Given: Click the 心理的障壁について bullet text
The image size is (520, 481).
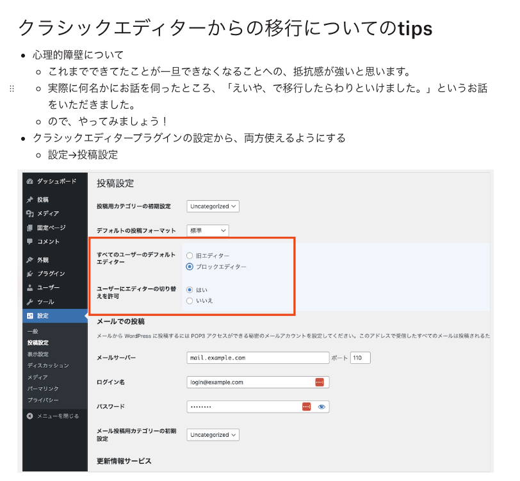Looking at the screenshot, I should (78, 54).
